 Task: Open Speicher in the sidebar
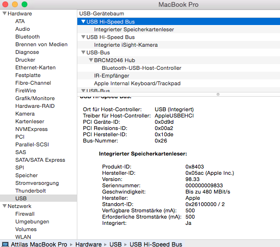[x=26, y=175]
